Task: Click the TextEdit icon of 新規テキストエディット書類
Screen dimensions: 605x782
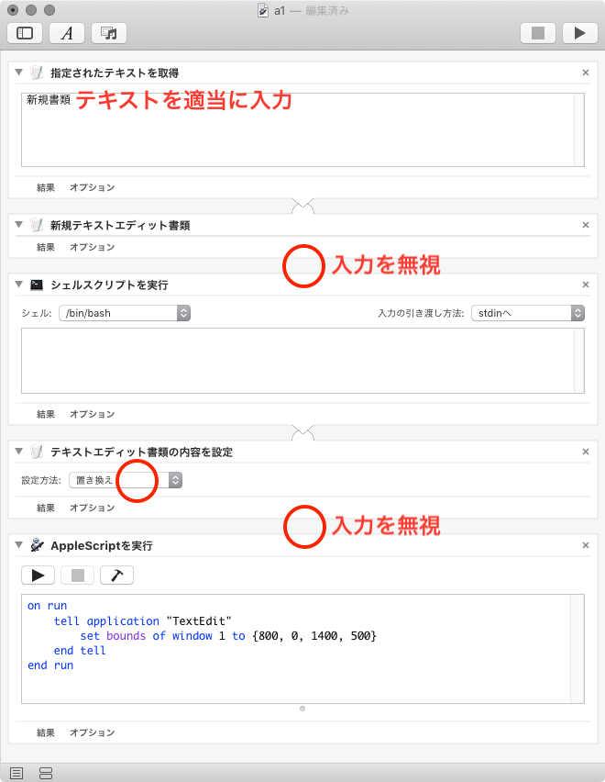Action: (x=37, y=225)
